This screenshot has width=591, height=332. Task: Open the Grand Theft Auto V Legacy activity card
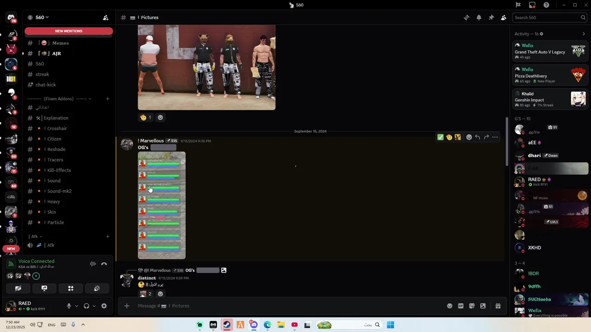tap(550, 51)
